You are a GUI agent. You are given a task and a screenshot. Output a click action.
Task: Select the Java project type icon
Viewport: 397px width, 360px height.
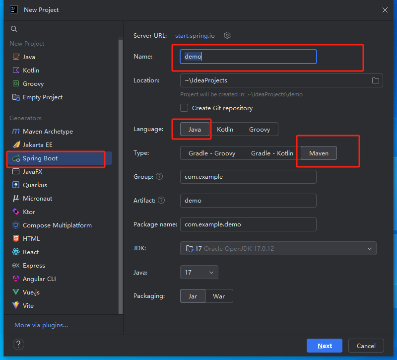pos(16,57)
